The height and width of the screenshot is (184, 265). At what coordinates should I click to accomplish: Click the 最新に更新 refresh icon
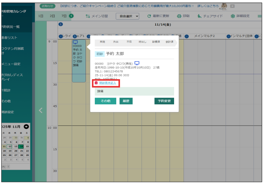149,16
